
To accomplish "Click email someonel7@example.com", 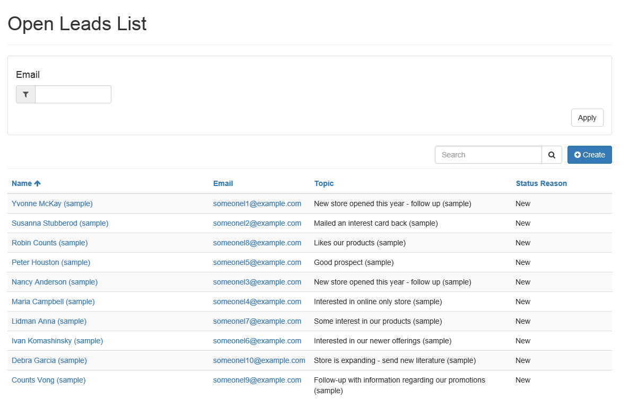I will pos(257,322).
